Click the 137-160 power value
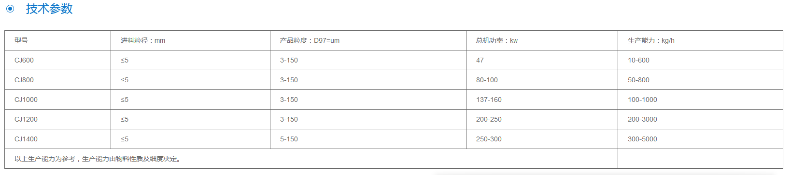This screenshot has width=791, height=175. (x=489, y=100)
